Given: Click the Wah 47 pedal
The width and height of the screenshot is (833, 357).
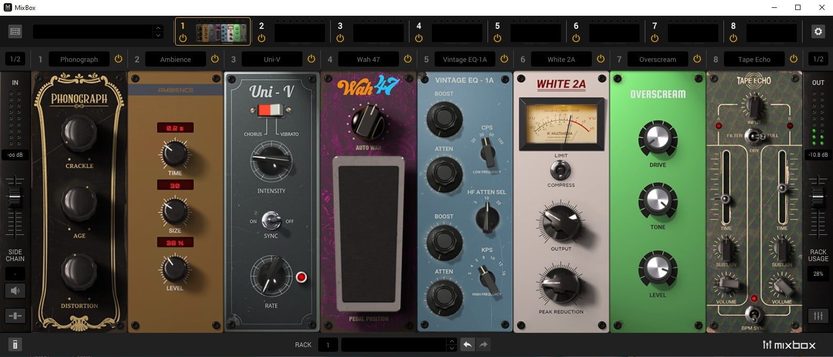Looking at the screenshot, I should [x=369, y=235].
